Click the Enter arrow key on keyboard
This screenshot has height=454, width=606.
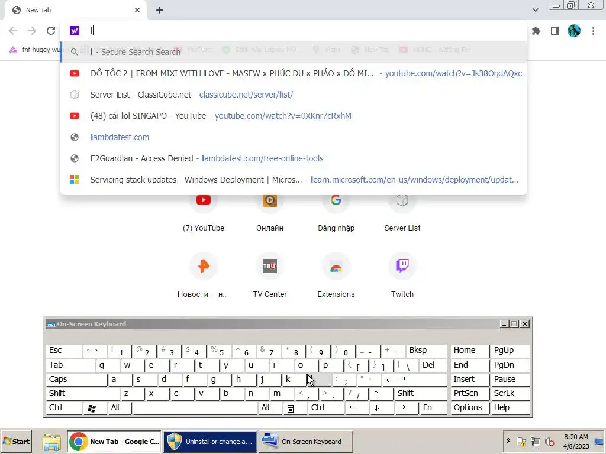coord(414,379)
